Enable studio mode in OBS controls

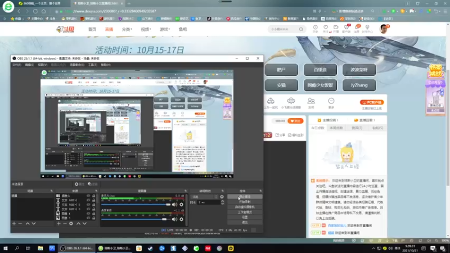[x=245, y=213]
